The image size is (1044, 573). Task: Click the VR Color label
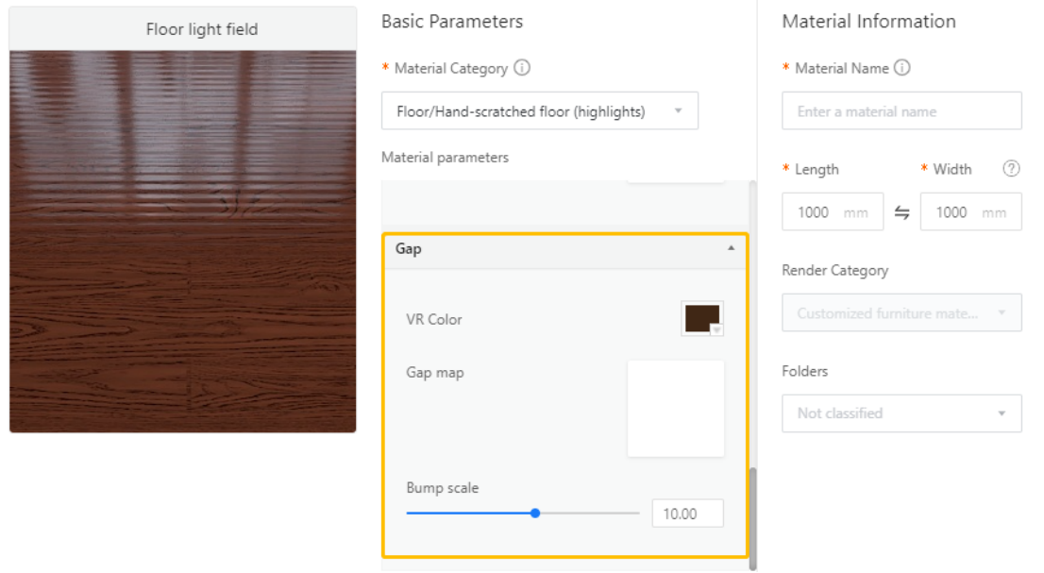(434, 319)
